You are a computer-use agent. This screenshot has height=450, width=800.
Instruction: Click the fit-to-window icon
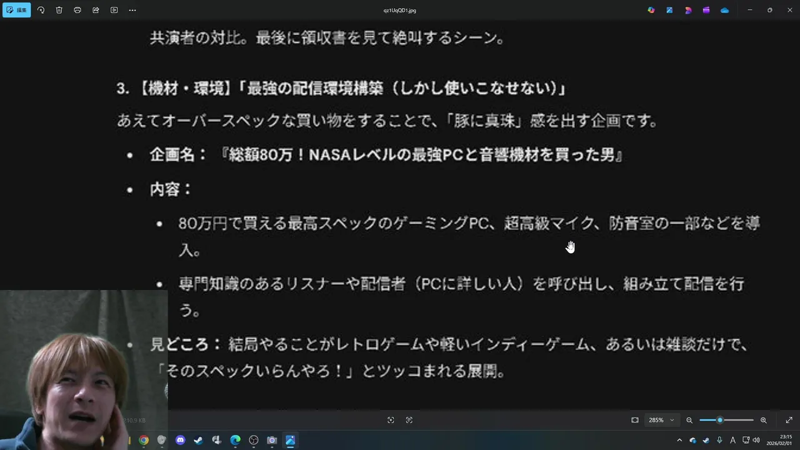tap(635, 420)
